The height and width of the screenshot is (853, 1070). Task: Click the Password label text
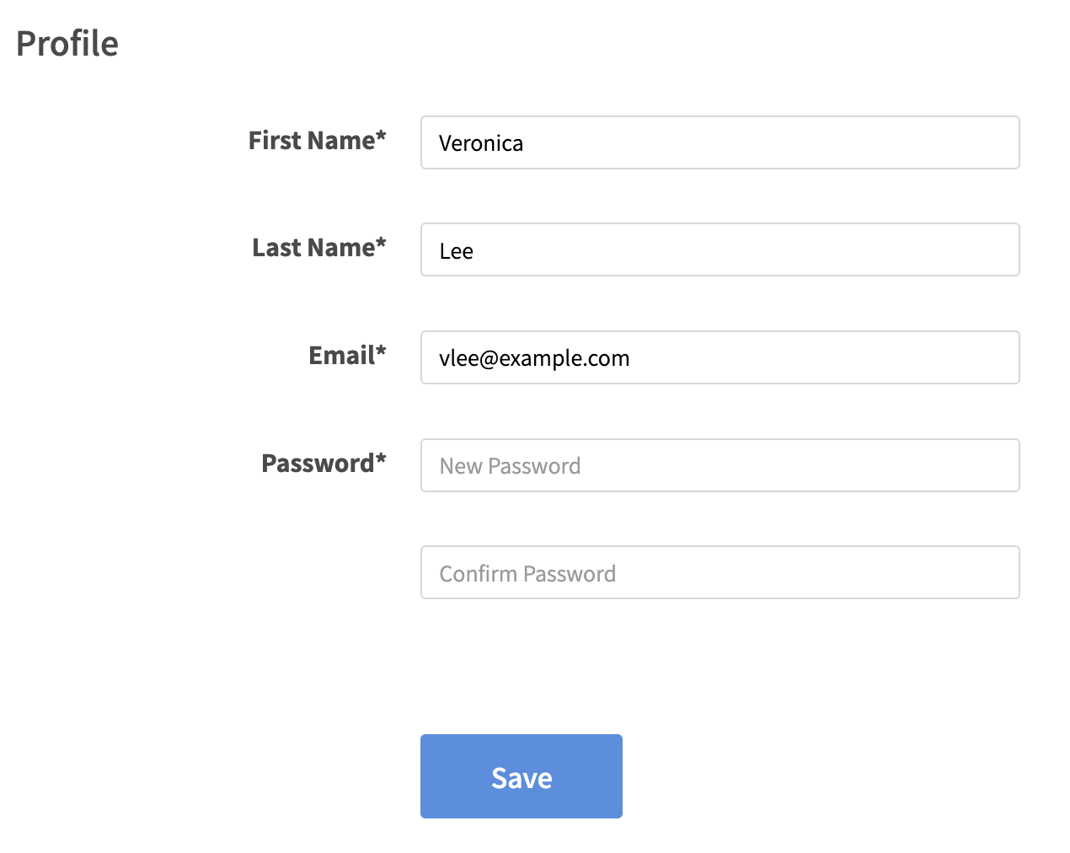click(x=318, y=464)
